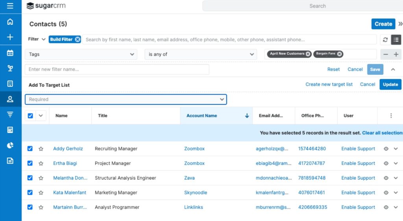Uncheck Ertha Biagi row checkbox
This screenshot has width=403, height=221.
(x=30, y=163)
